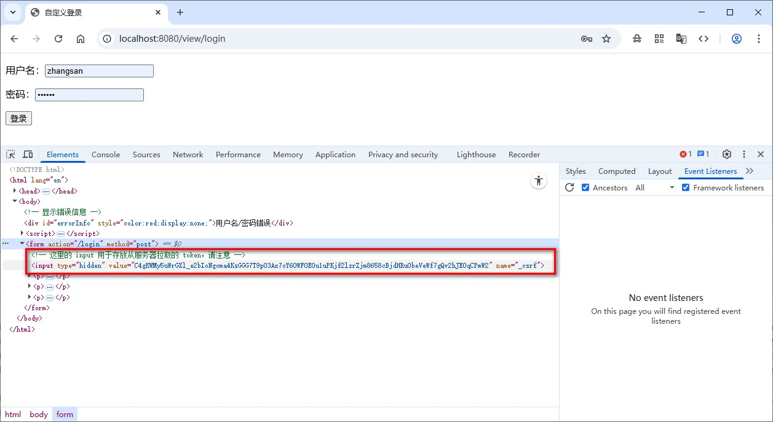Screen dimensions: 773x422
Task: Open the Privacy and security tab
Action: pos(403,154)
